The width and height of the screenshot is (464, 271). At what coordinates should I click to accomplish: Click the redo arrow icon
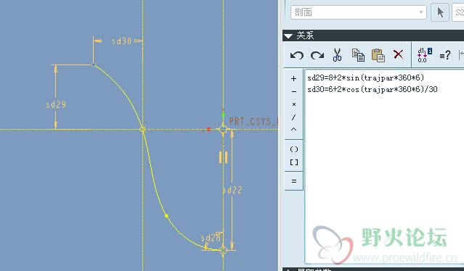click(317, 55)
